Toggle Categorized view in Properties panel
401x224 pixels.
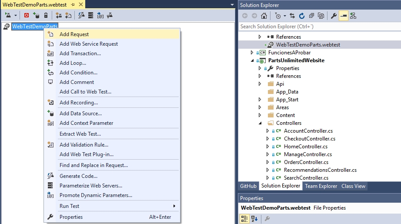(244, 219)
